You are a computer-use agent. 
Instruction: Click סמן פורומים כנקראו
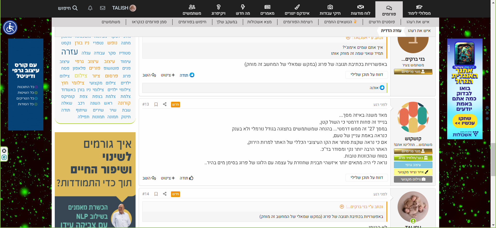tap(149, 22)
